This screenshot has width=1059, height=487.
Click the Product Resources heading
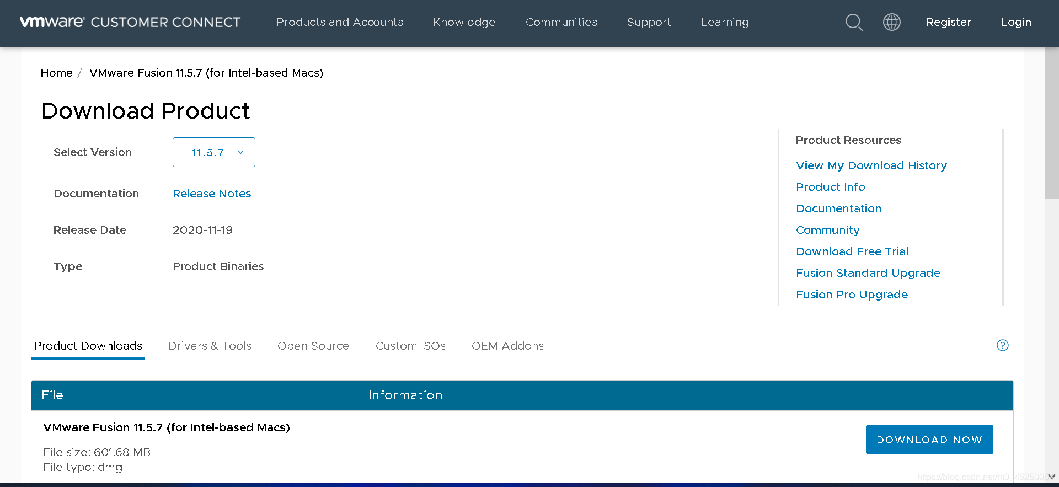click(x=848, y=140)
